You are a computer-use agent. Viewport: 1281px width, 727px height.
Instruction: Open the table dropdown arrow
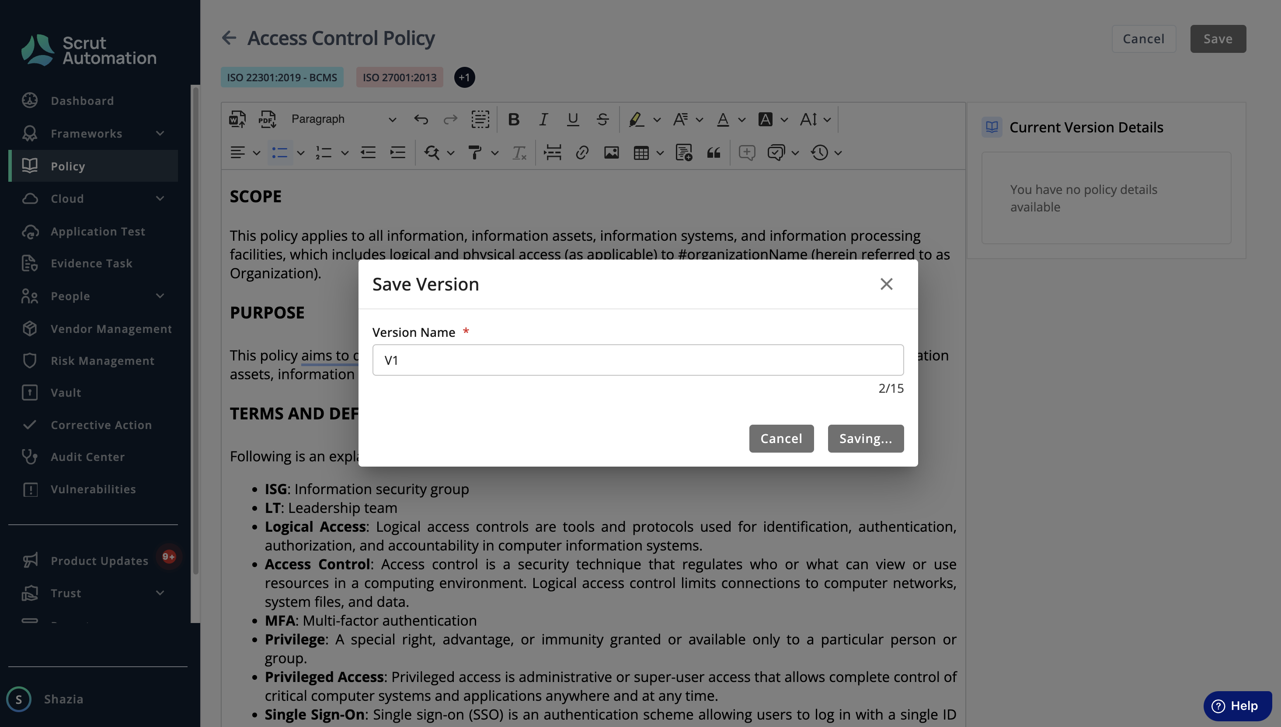[659, 153]
